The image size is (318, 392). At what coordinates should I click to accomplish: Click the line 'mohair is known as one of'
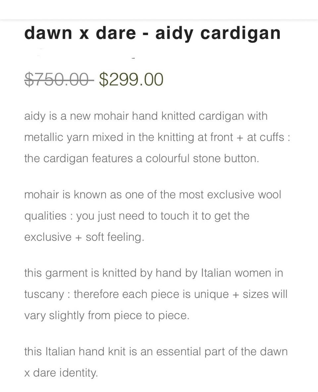(x=152, y=195)
